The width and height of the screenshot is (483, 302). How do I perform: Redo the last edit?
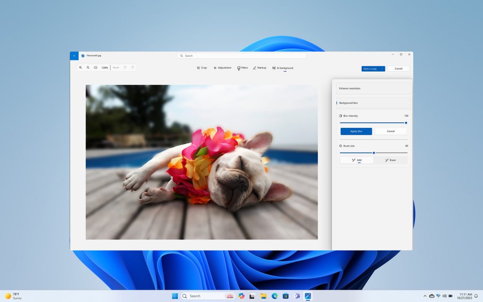click(133, 67)
